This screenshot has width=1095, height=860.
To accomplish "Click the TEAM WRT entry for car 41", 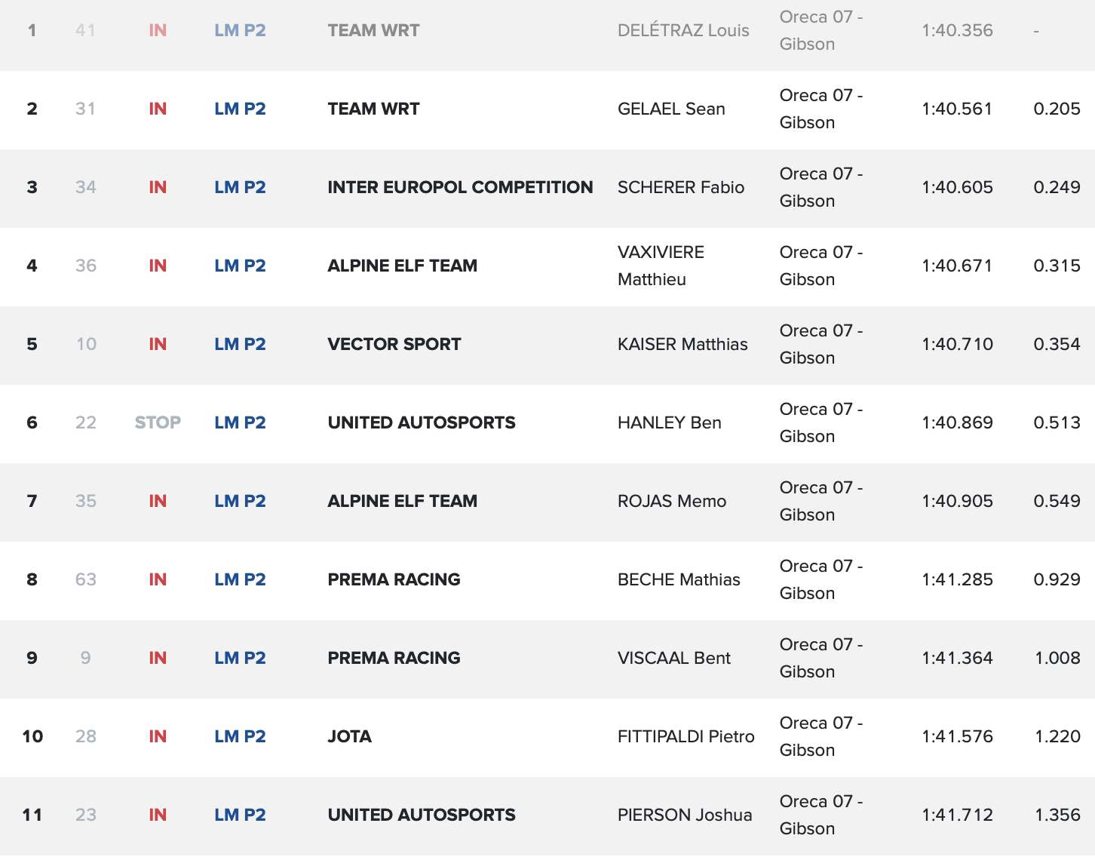I will [373, 30].
